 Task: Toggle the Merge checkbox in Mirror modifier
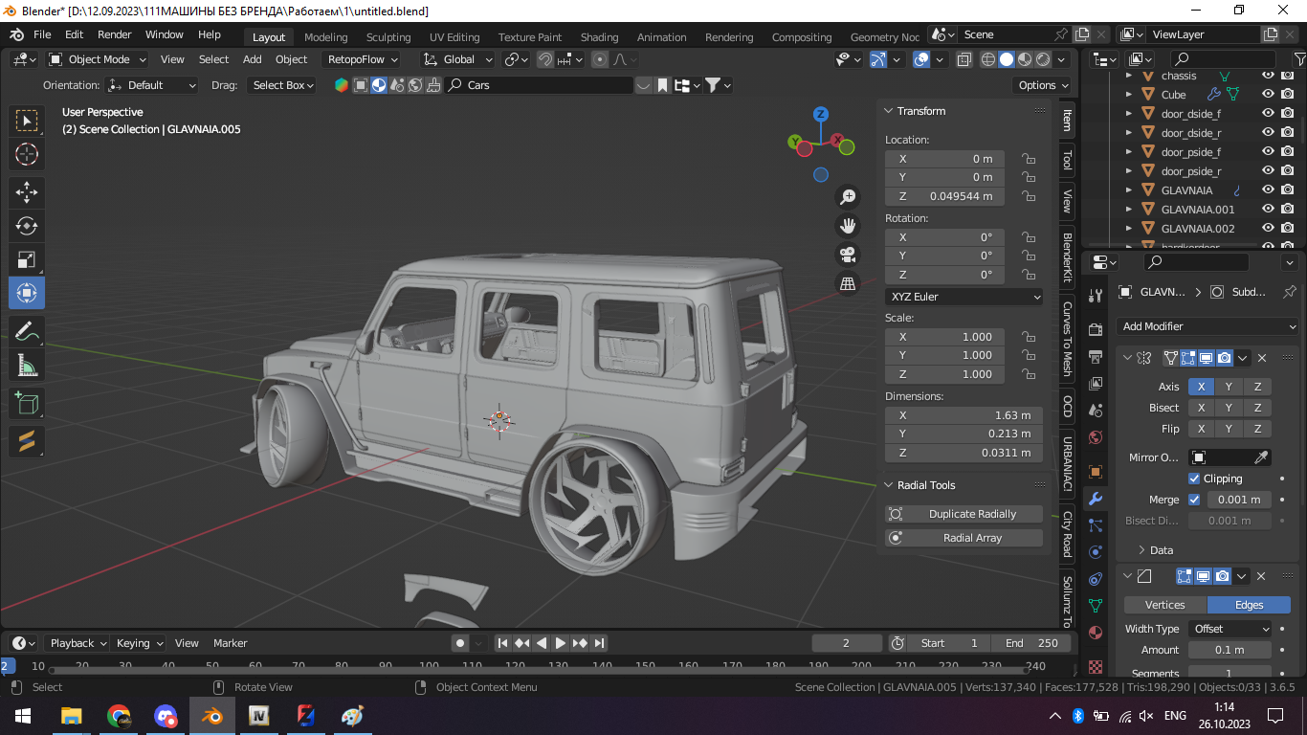click(1194, 500)
